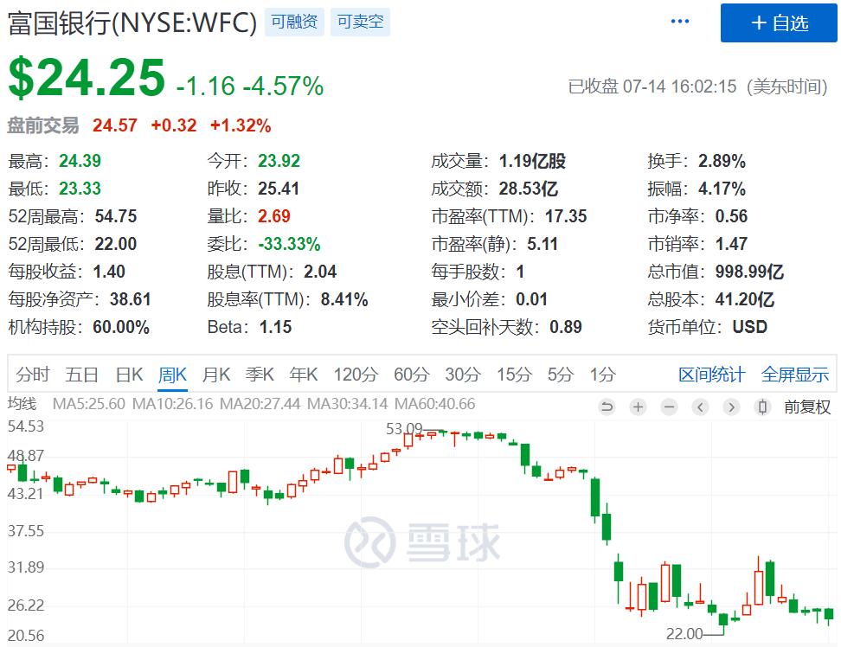This screenshot has height=647, width=841.
Task: Click the 22.00 low marker on chart
Action: (684, 634)
